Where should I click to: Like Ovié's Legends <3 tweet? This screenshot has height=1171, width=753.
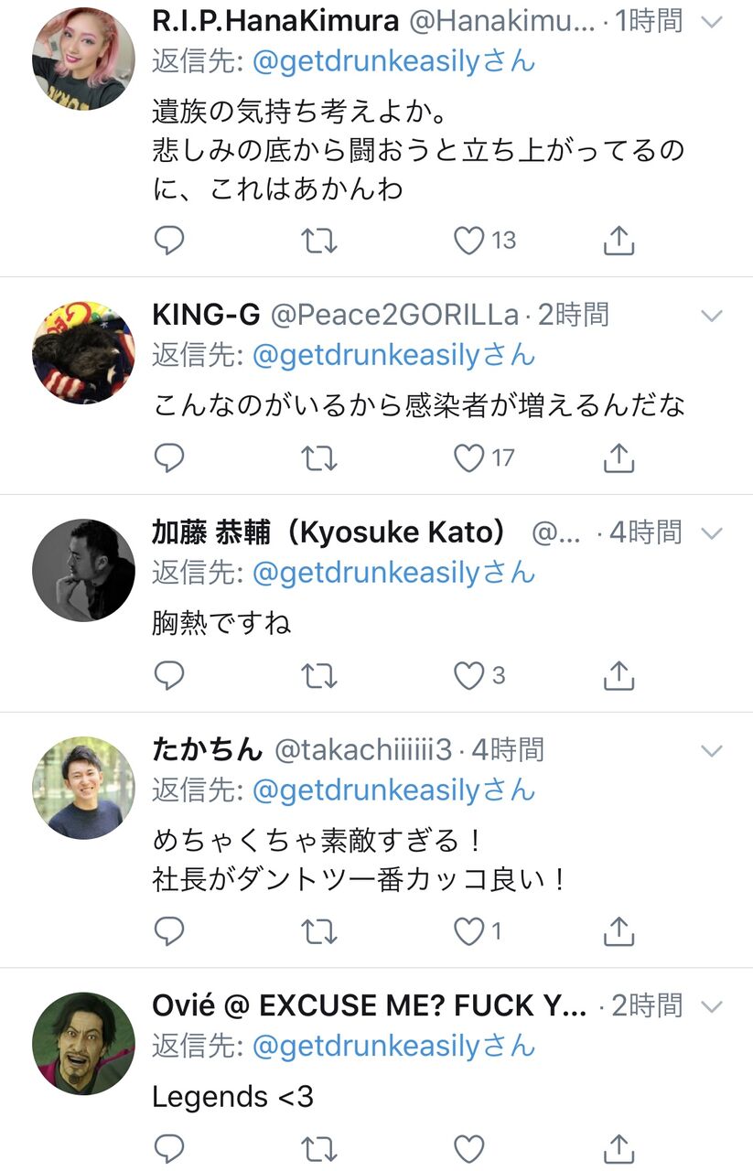(x=469, y=1147)
